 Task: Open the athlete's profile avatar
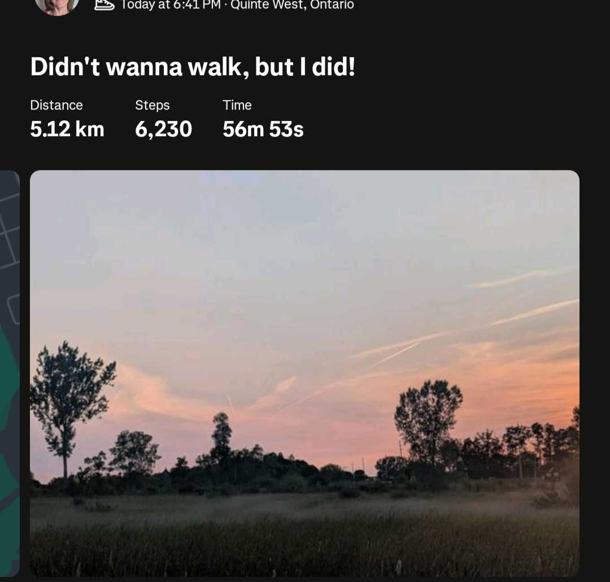point(57,6)
